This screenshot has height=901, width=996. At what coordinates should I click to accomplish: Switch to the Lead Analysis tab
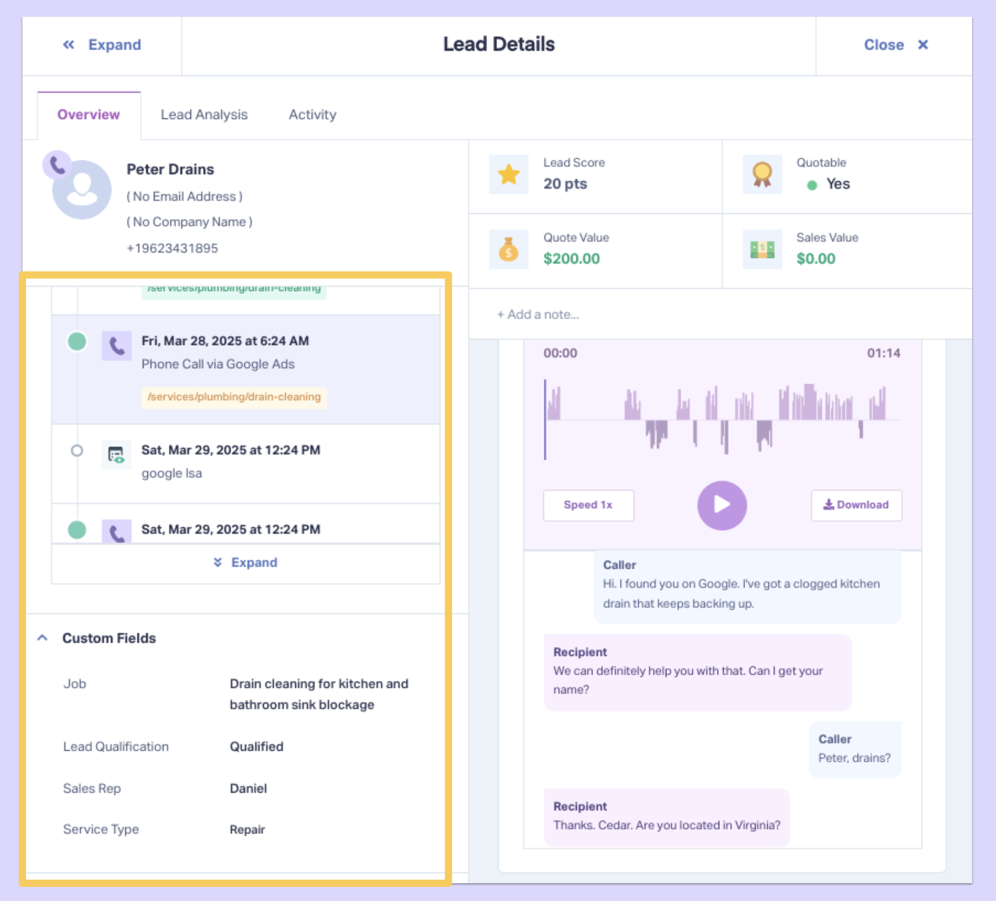204,115
